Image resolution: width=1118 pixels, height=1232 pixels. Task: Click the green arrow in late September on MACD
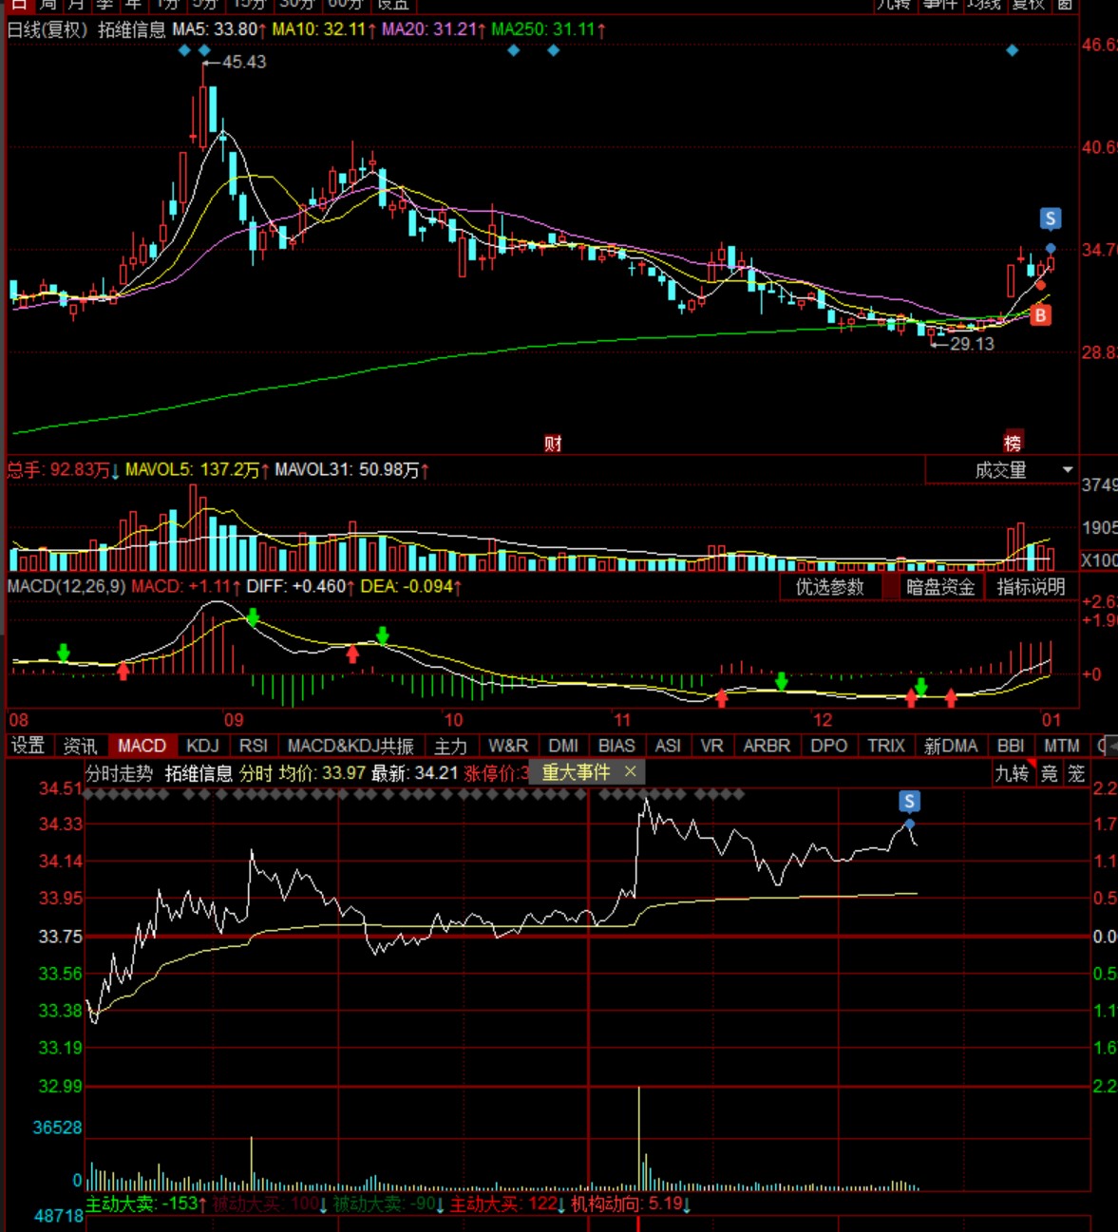tap(383, 635)
